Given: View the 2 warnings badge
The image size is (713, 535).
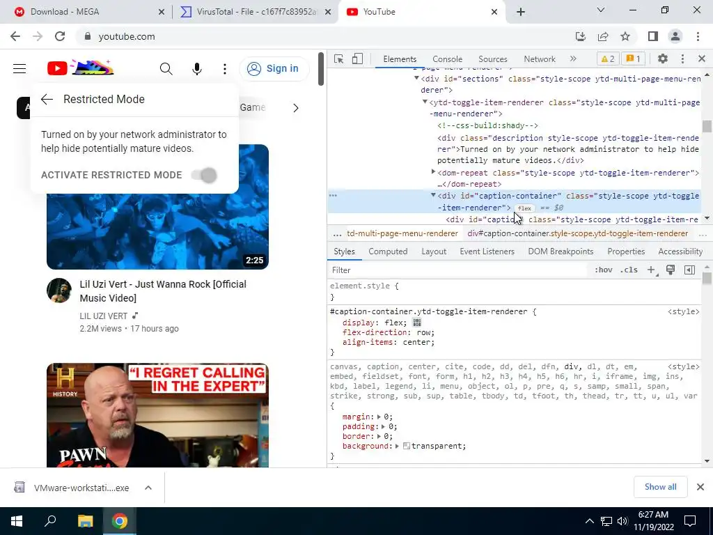Looking at the screenshot, I should [x=608, y=59].
